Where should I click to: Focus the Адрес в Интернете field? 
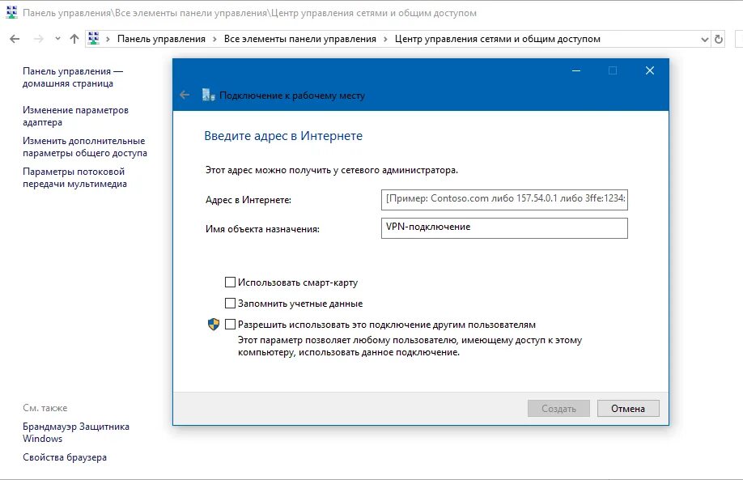point(504,199)
